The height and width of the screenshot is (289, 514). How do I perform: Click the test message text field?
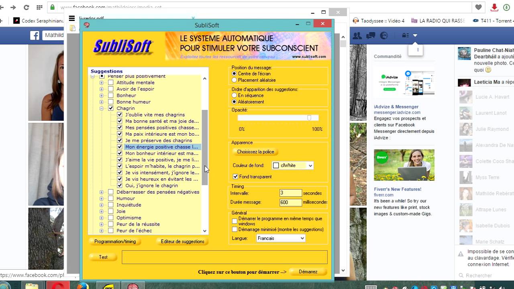pos(224,257)
